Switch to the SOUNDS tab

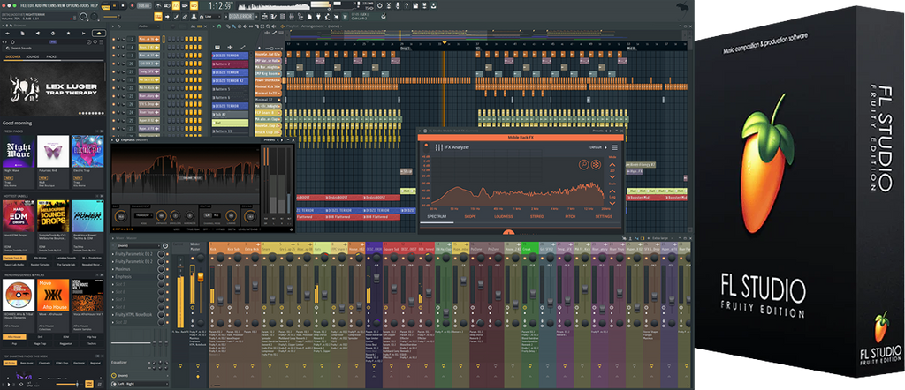(33, 57)
